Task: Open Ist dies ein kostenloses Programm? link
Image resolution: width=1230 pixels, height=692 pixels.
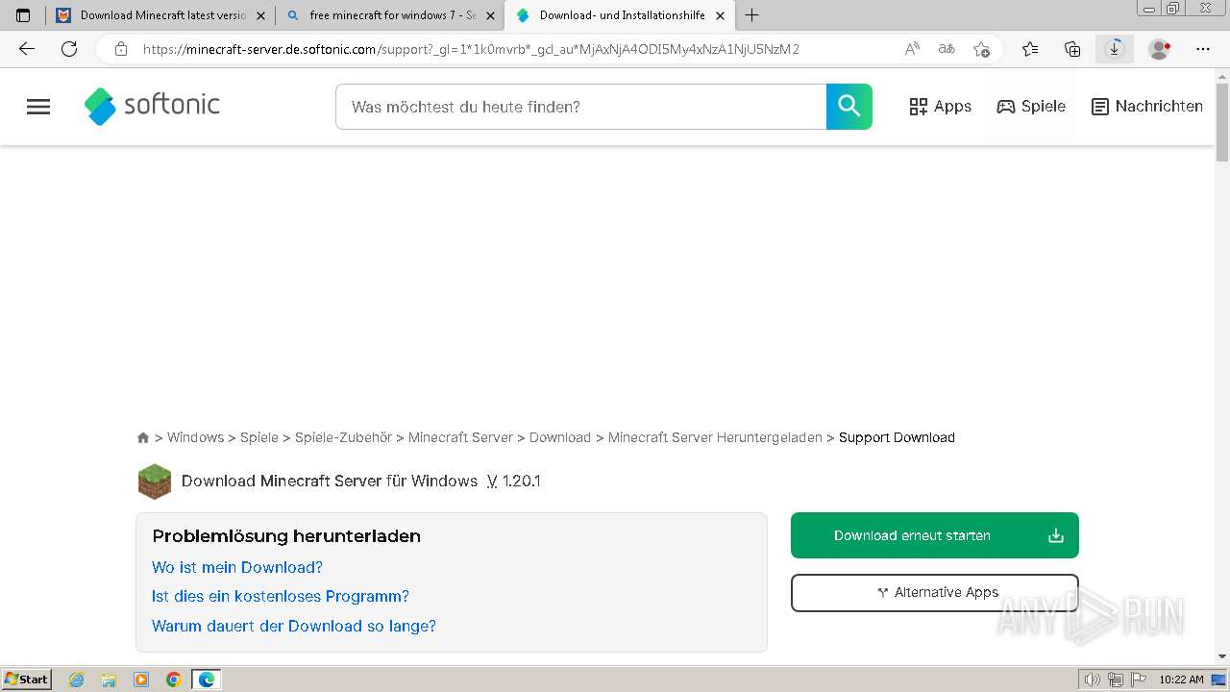Action: click(x=281, y=597)
